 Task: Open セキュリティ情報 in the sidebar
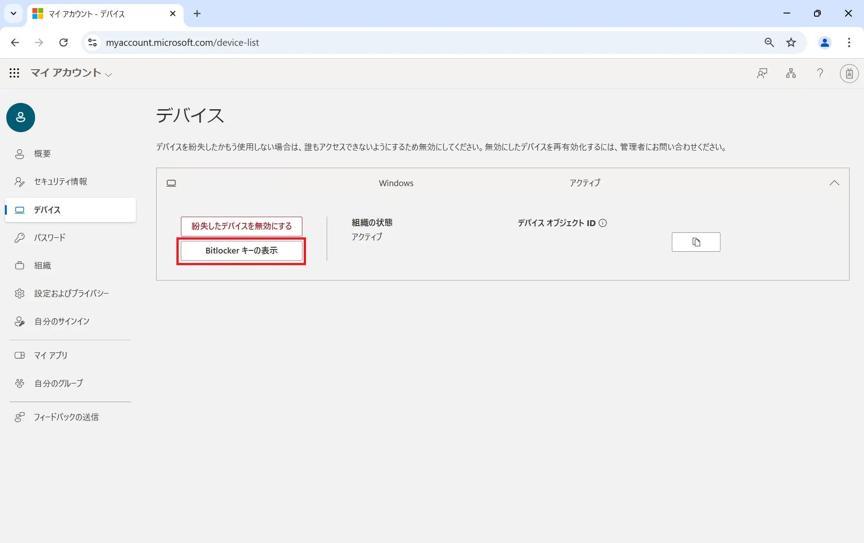click(60, 182)
